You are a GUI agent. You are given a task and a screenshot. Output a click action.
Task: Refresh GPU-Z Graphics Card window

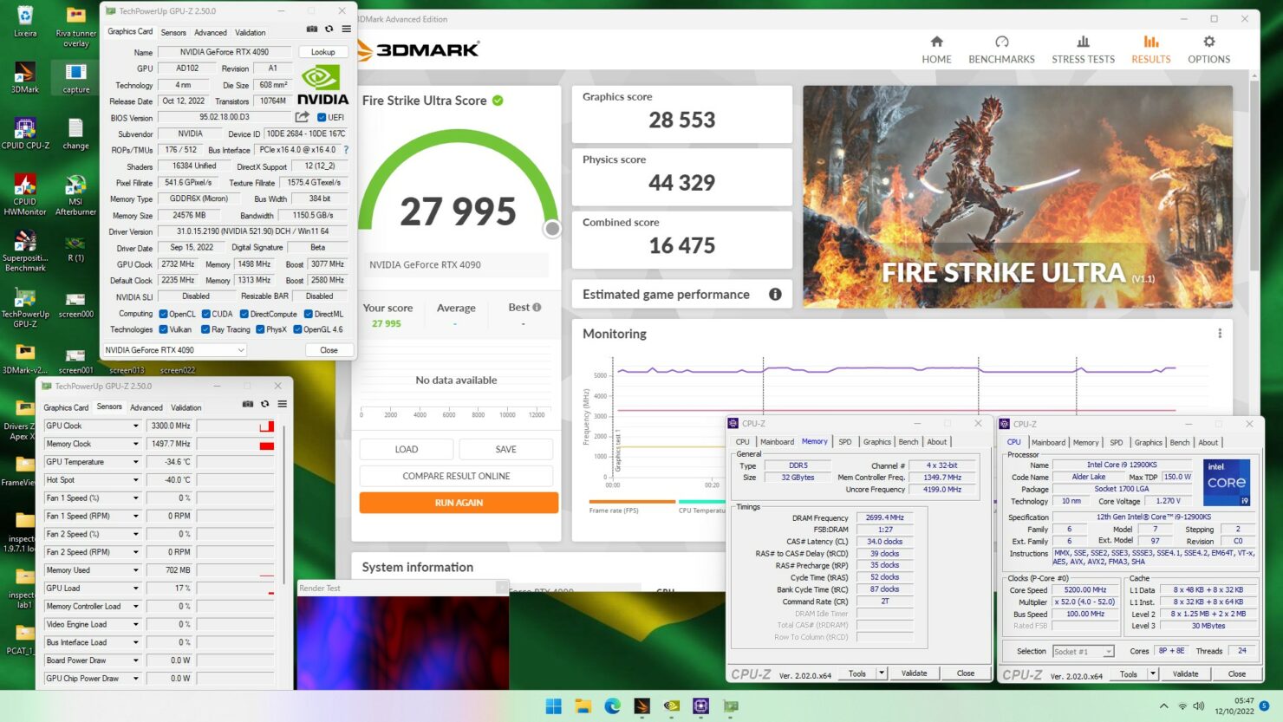point(329,29)
